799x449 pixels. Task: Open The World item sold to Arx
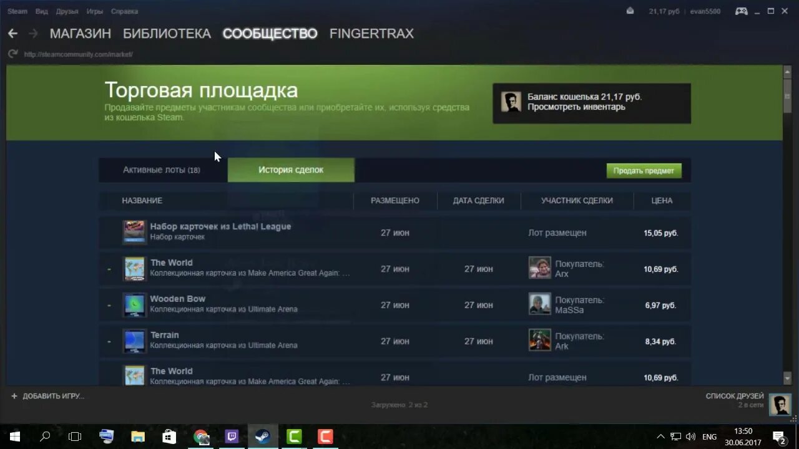[x=172, y=263]
